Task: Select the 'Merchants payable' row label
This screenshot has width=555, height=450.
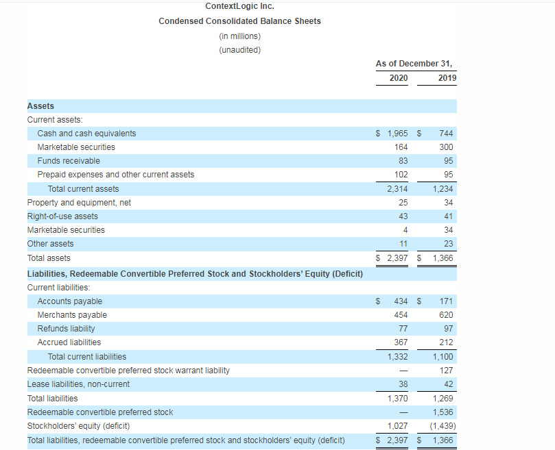Action: point(72,315)
